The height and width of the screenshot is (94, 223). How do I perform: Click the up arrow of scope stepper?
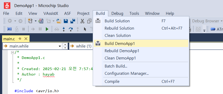(x=65, y=44)
